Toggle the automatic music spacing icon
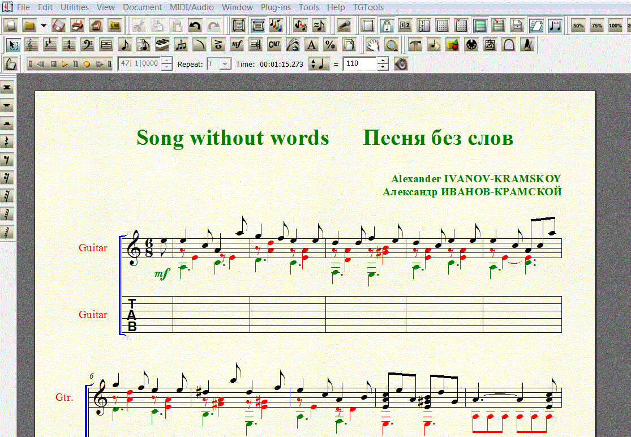631x437 pixels. tap(555, 25)
